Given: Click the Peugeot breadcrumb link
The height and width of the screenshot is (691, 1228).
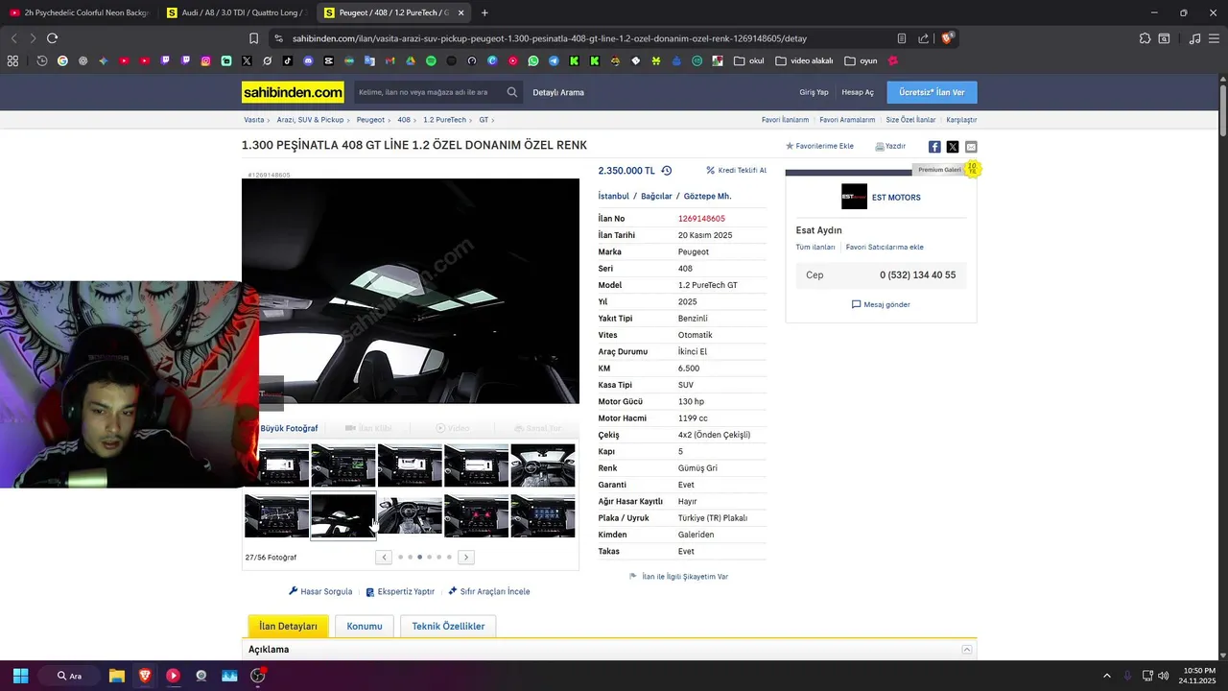Looking at the screenshot, I should (x=370, y=120).
